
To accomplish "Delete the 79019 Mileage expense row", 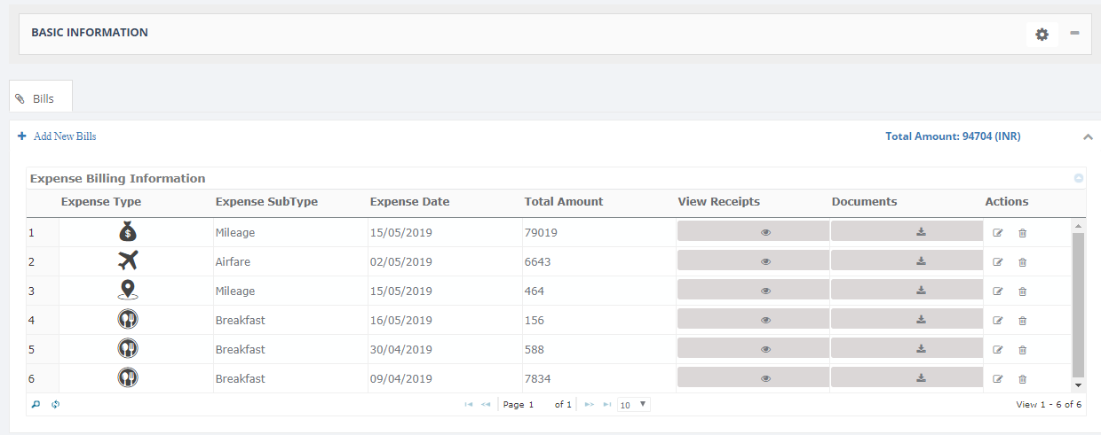I will point(1022,233).
